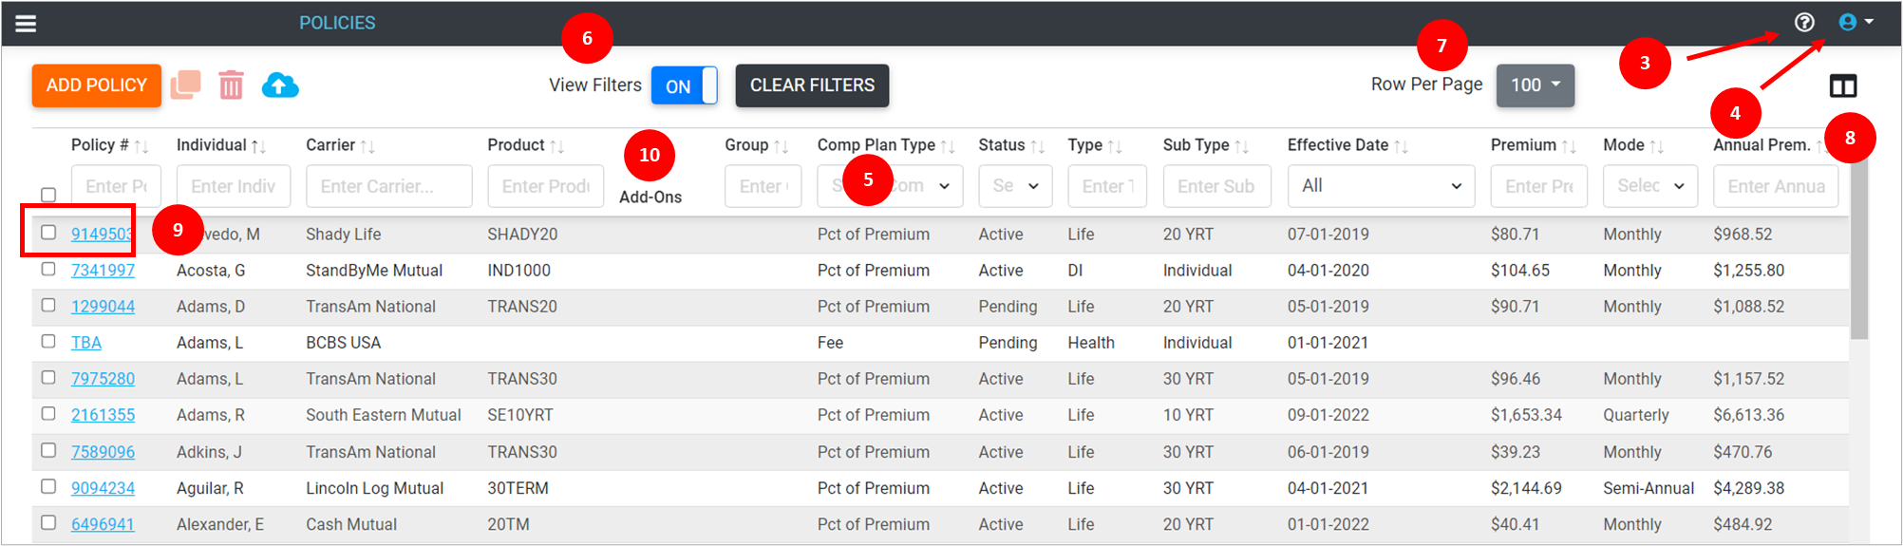Image resolution: width=1903 pixels, height=546 pixels.
Task: Click the copy policy icon
Action: 186,85
